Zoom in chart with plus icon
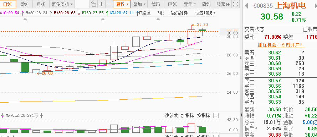Viewport: 317px width, 137px height. (102, 4)
